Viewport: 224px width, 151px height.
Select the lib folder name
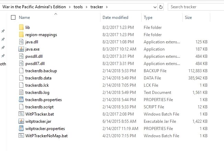click(x=27, y=28)
